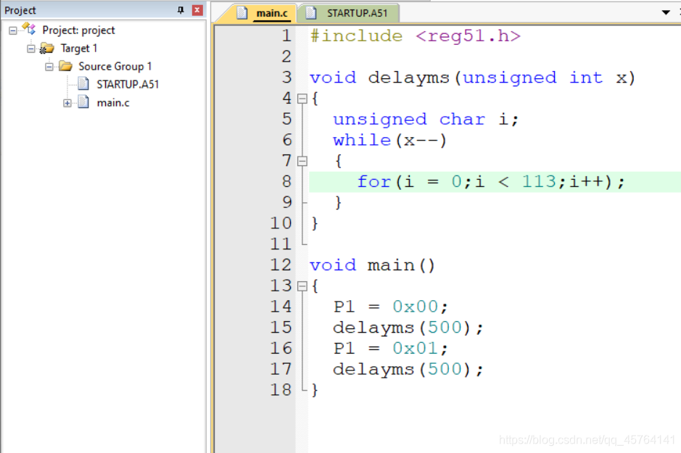
Task: Collapse the while block fold at line 7
Action: pos(302,162)
